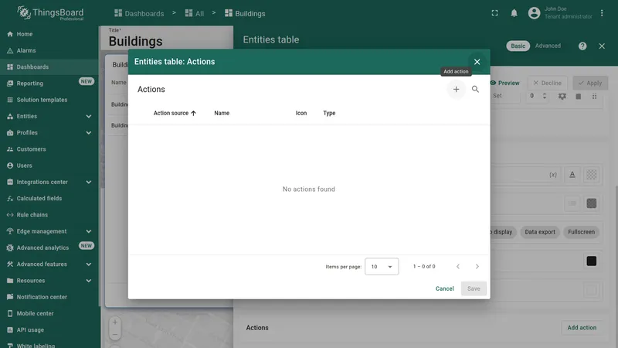Viewport: 618px width, 348px height.
Task: Click All breadcrumb
Action: (x=195, y=13)
